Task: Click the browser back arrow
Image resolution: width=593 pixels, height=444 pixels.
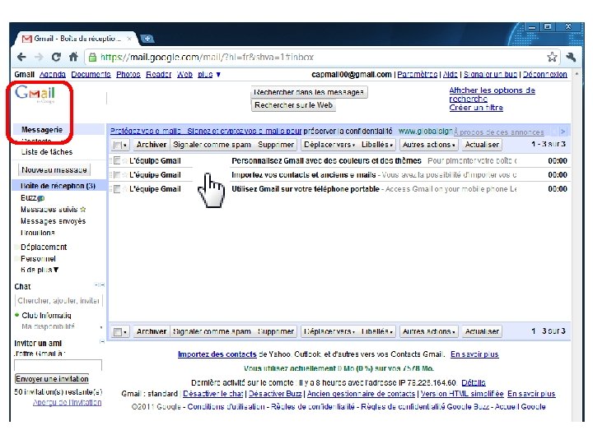Action: (21, 57)
